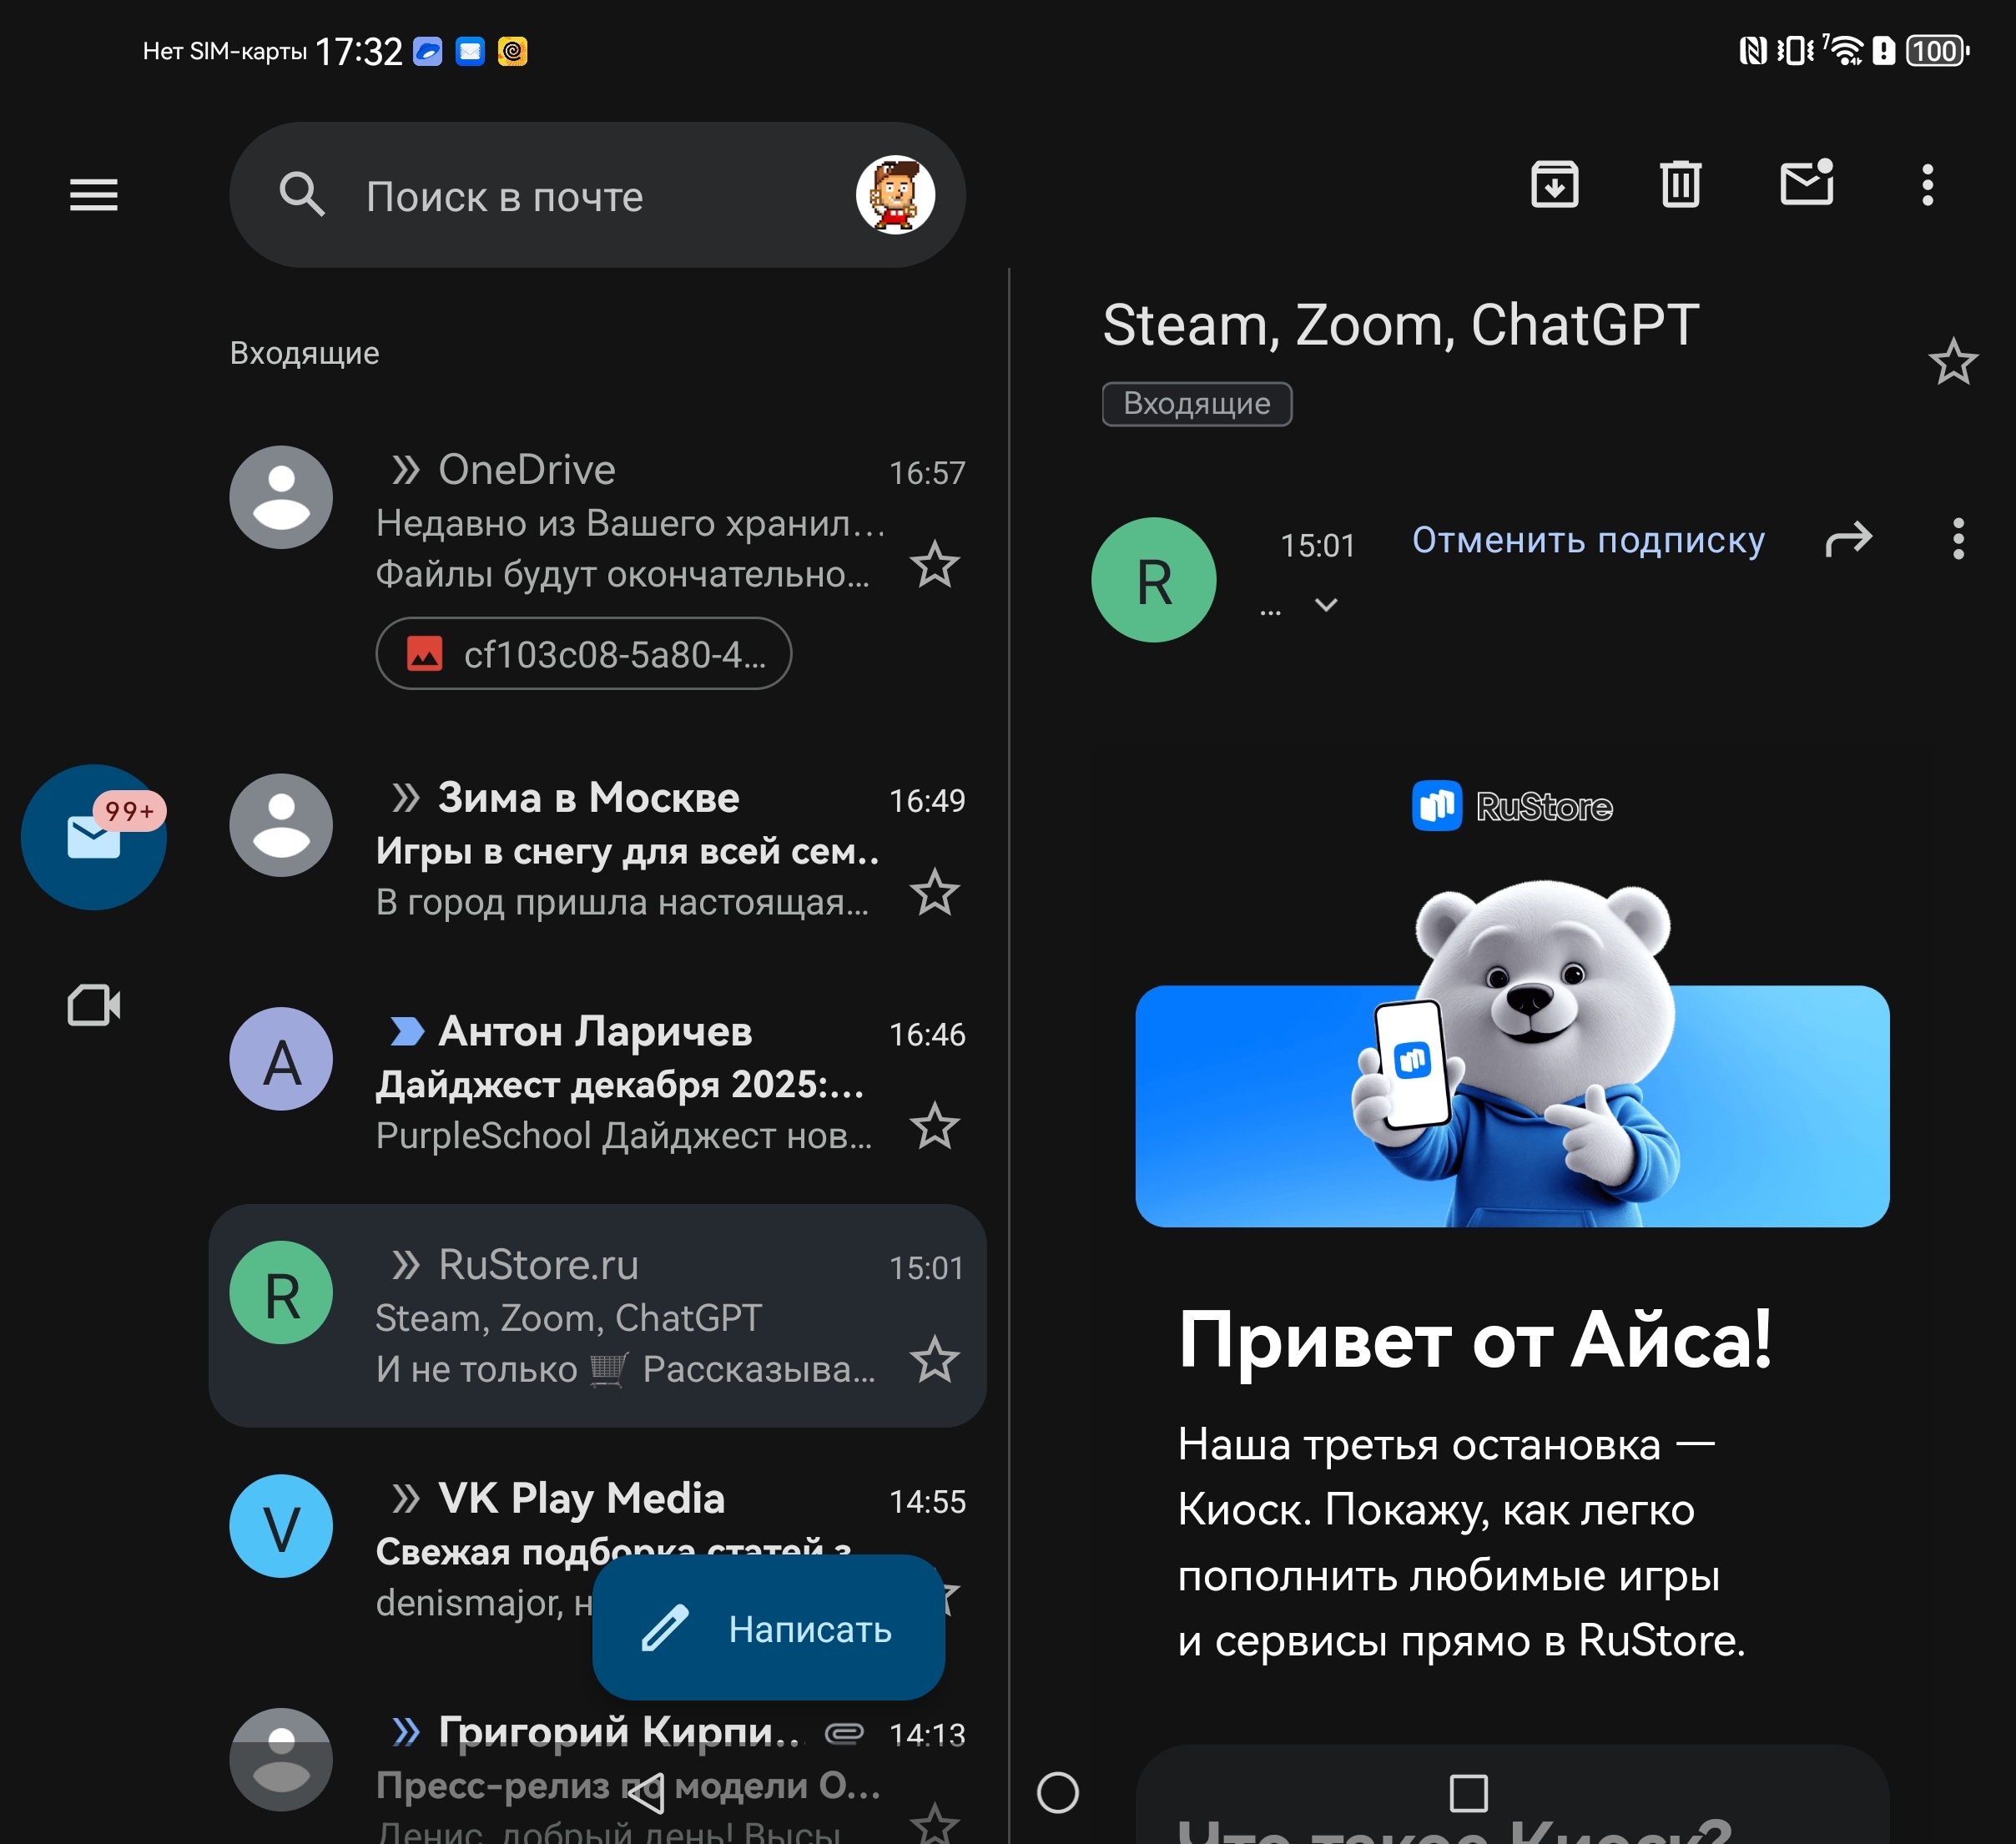
Task: Click the reply arrow in message header
Action: click(1847, 540)
